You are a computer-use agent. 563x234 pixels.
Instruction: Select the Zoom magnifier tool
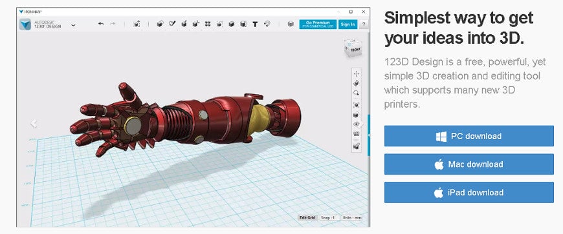point(356,93)
